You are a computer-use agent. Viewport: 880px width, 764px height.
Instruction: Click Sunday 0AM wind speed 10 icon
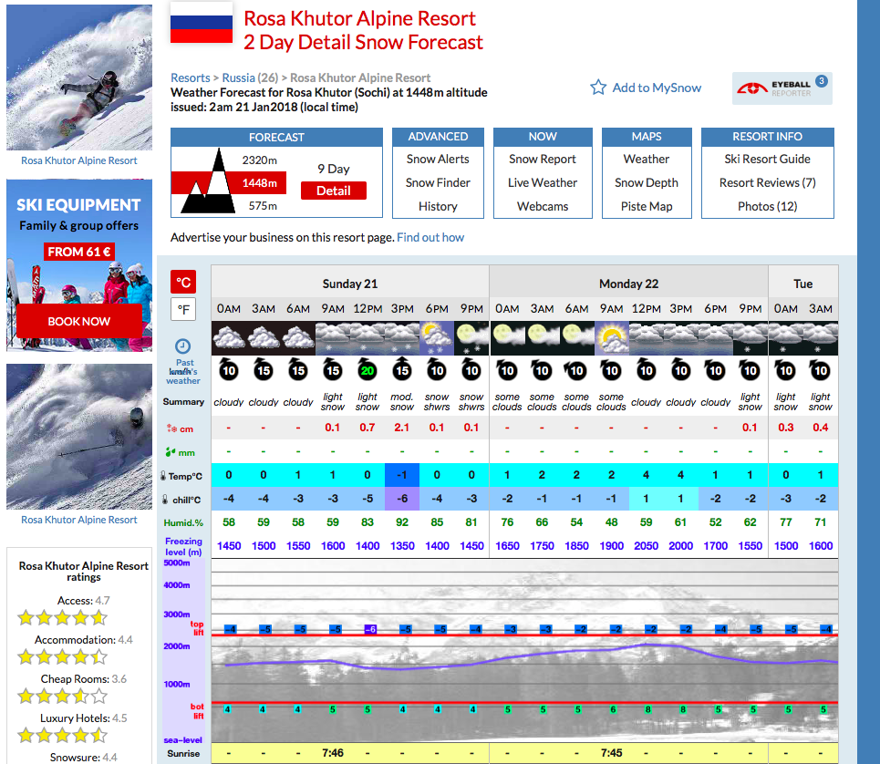point(228,369)
